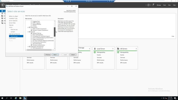Image resolution: width=178 pixels, height=100 pixels.
Task: Open BPA results in Local Server tile
Action: tap(100, 63)
